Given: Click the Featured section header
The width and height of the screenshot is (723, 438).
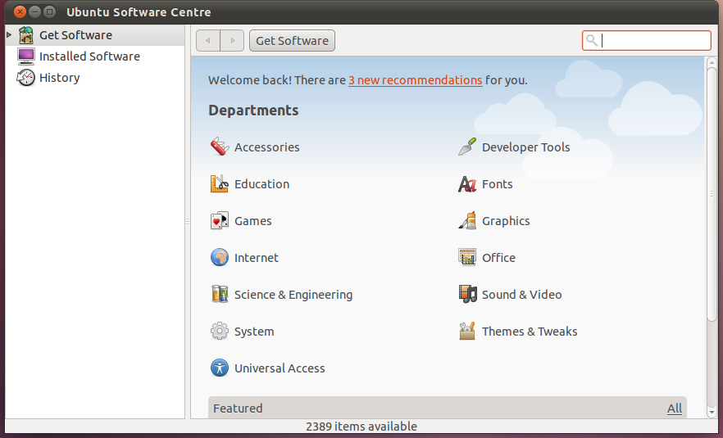Looking at the screenshot, I should pos(448,408).
